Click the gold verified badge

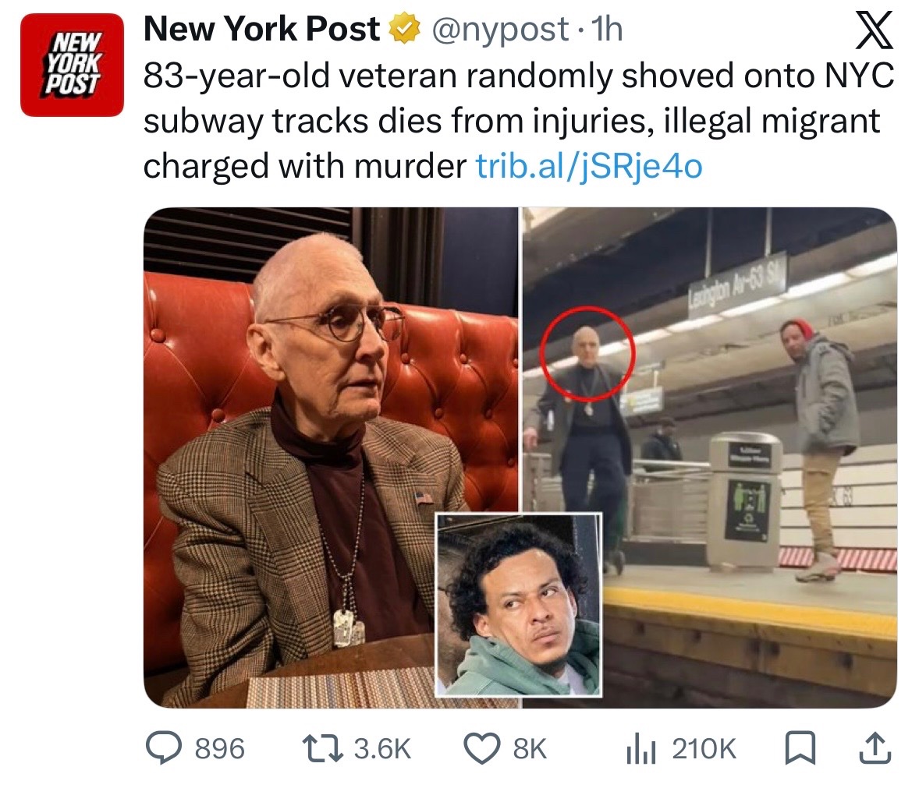405,30
